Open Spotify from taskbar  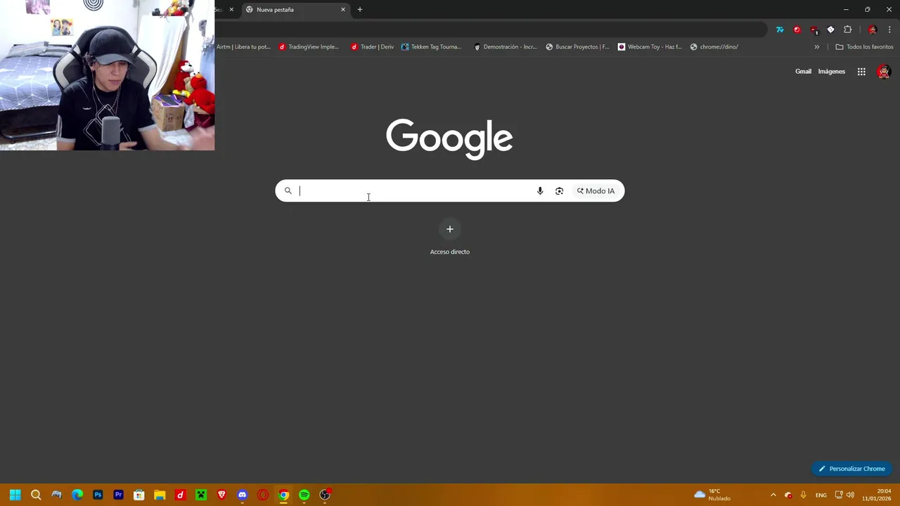[304, 495]
